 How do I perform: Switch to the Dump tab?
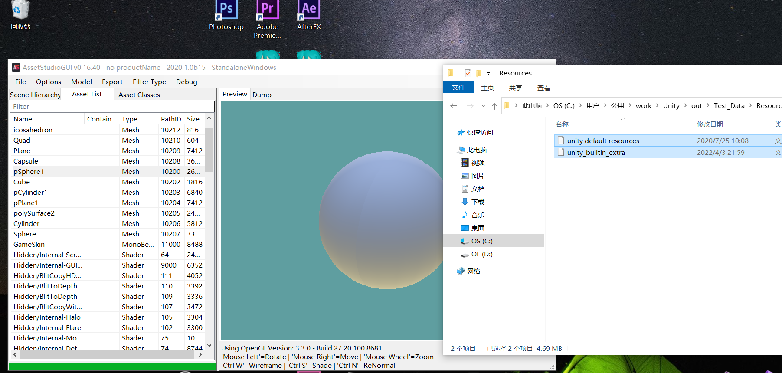262,95
